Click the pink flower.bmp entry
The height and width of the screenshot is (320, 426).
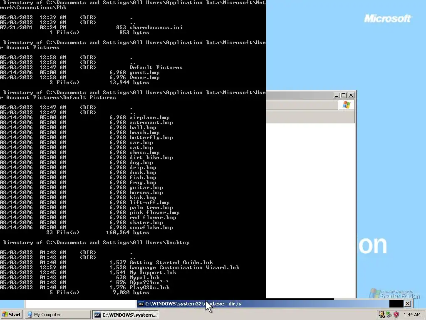pos(154,212)
